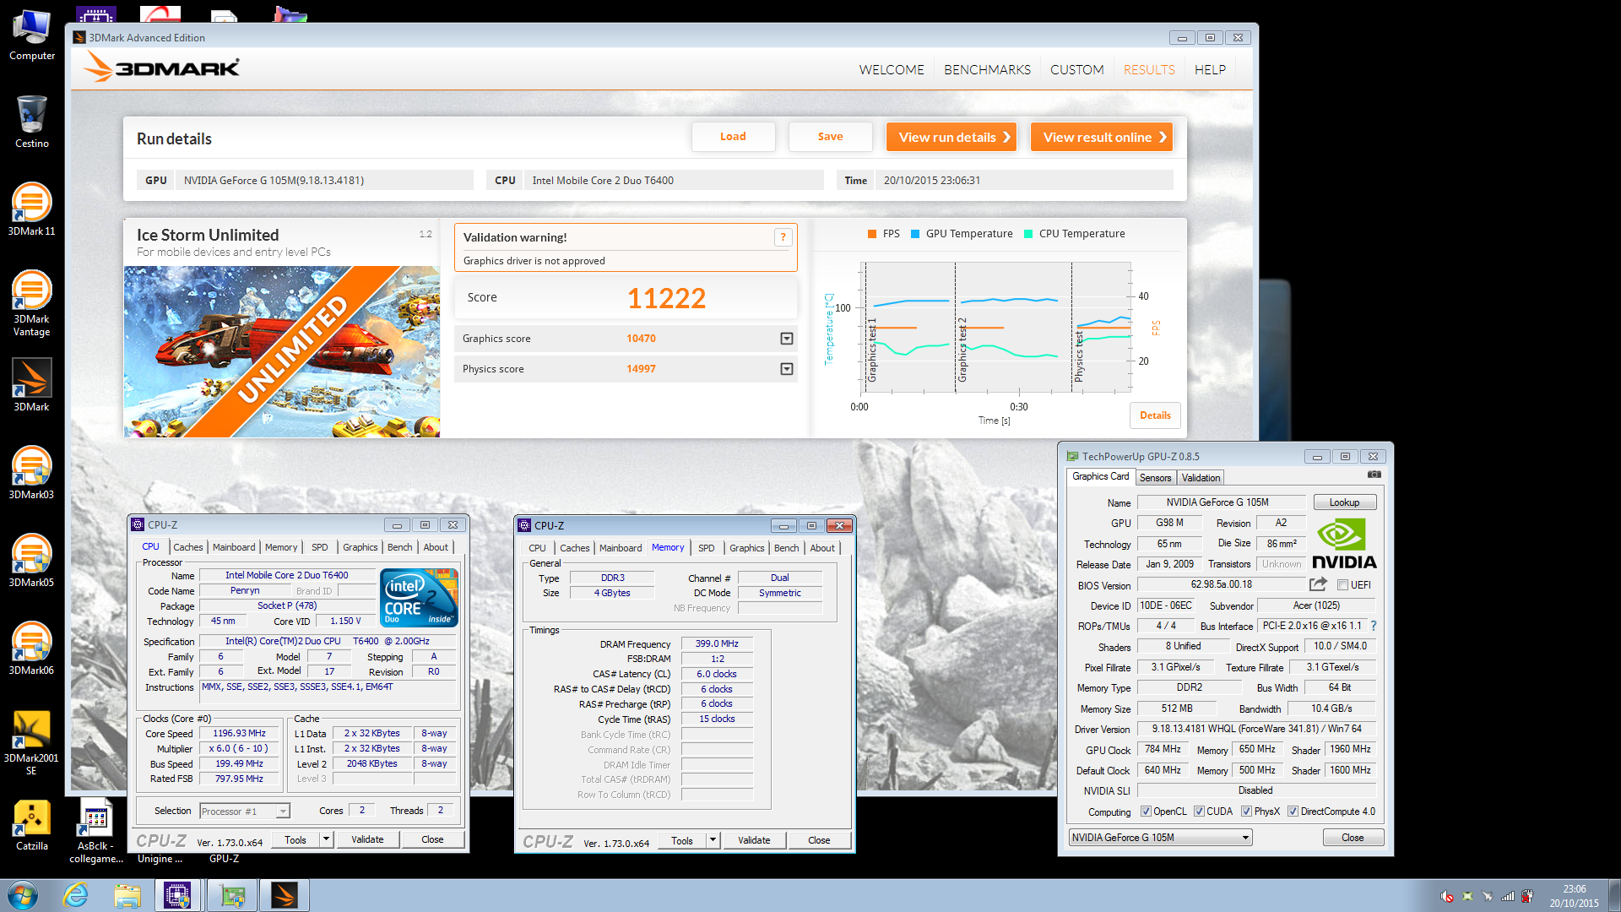Click the Load button in Run details
Screen dimensions: 1621x912
click(x=733, y=137)
